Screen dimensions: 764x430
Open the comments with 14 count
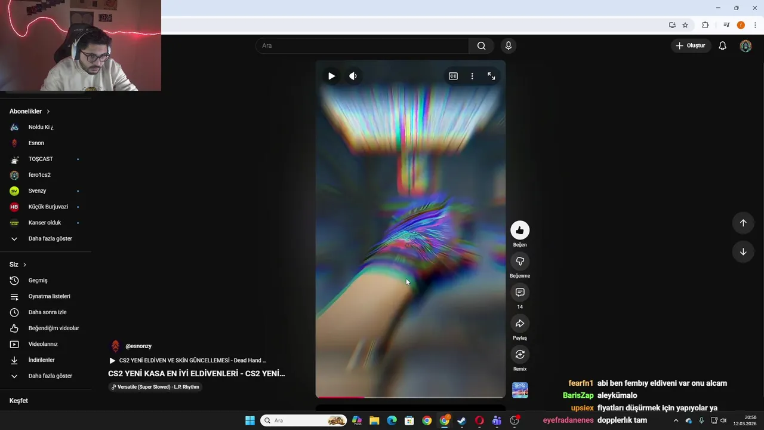point(520,292)
